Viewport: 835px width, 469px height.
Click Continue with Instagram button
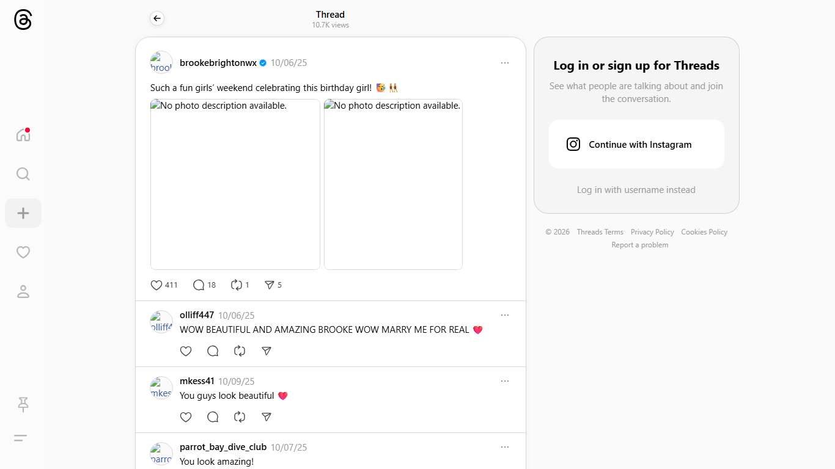click(636, 144)
